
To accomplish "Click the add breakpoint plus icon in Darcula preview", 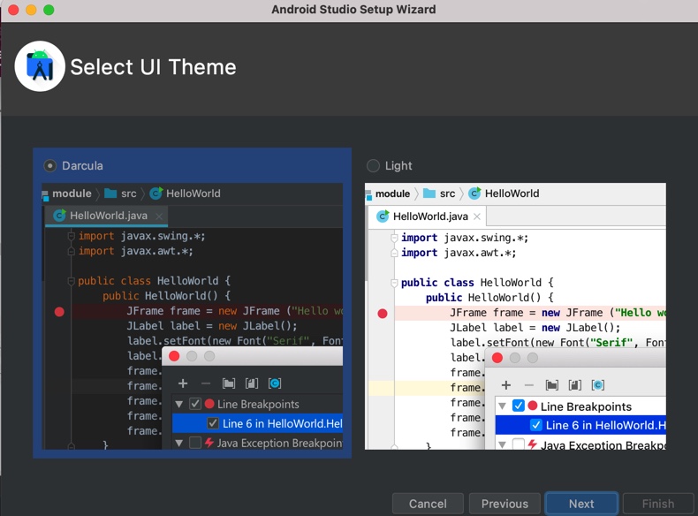I will coord(183,383).
